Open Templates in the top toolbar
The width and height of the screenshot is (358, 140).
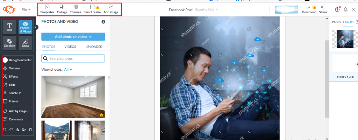point(47,9)
